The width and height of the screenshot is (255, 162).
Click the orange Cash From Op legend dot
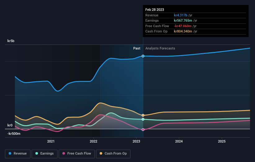click(x=101, y=153)
